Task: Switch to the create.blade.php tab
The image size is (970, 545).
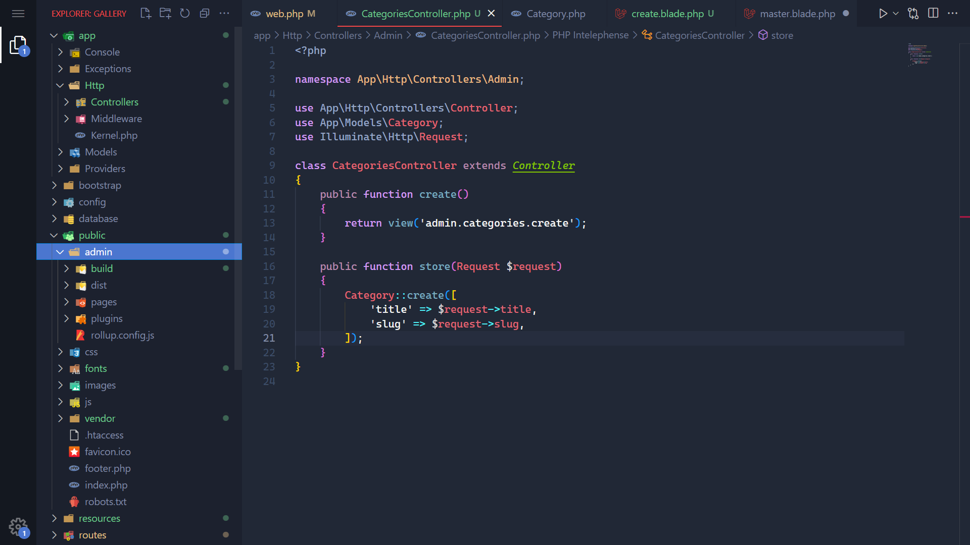Action: (x=671, y=14)
